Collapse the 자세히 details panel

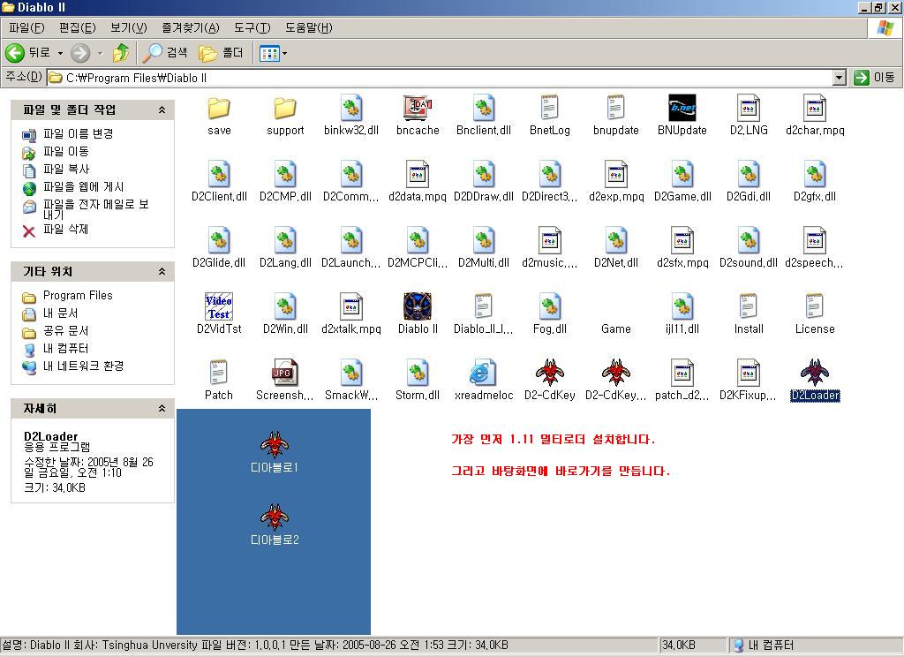coord(162,409)
